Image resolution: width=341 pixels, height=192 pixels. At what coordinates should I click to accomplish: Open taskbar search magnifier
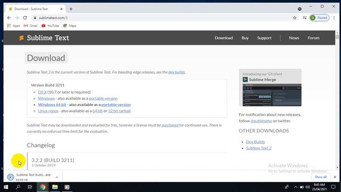(18, 187)
